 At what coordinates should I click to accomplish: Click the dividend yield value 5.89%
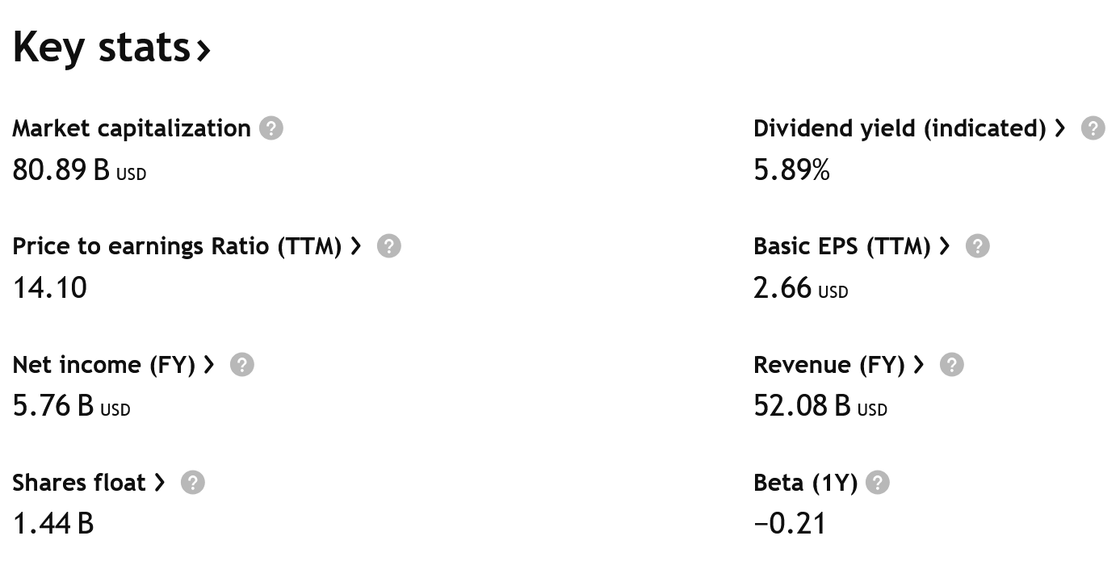pyautogui.click(x=791, y=170)
